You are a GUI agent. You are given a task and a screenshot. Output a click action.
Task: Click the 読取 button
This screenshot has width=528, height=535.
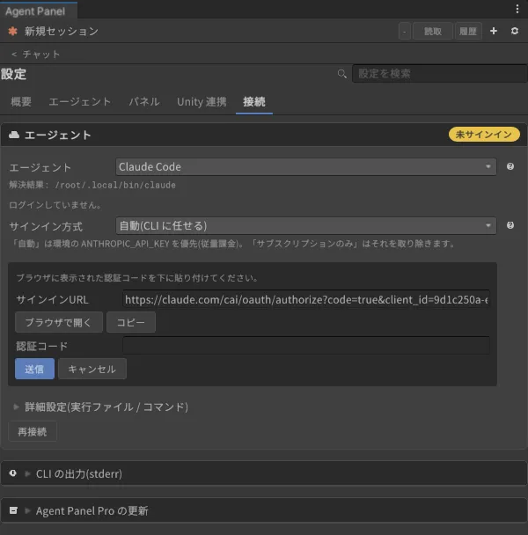point(433,32)
